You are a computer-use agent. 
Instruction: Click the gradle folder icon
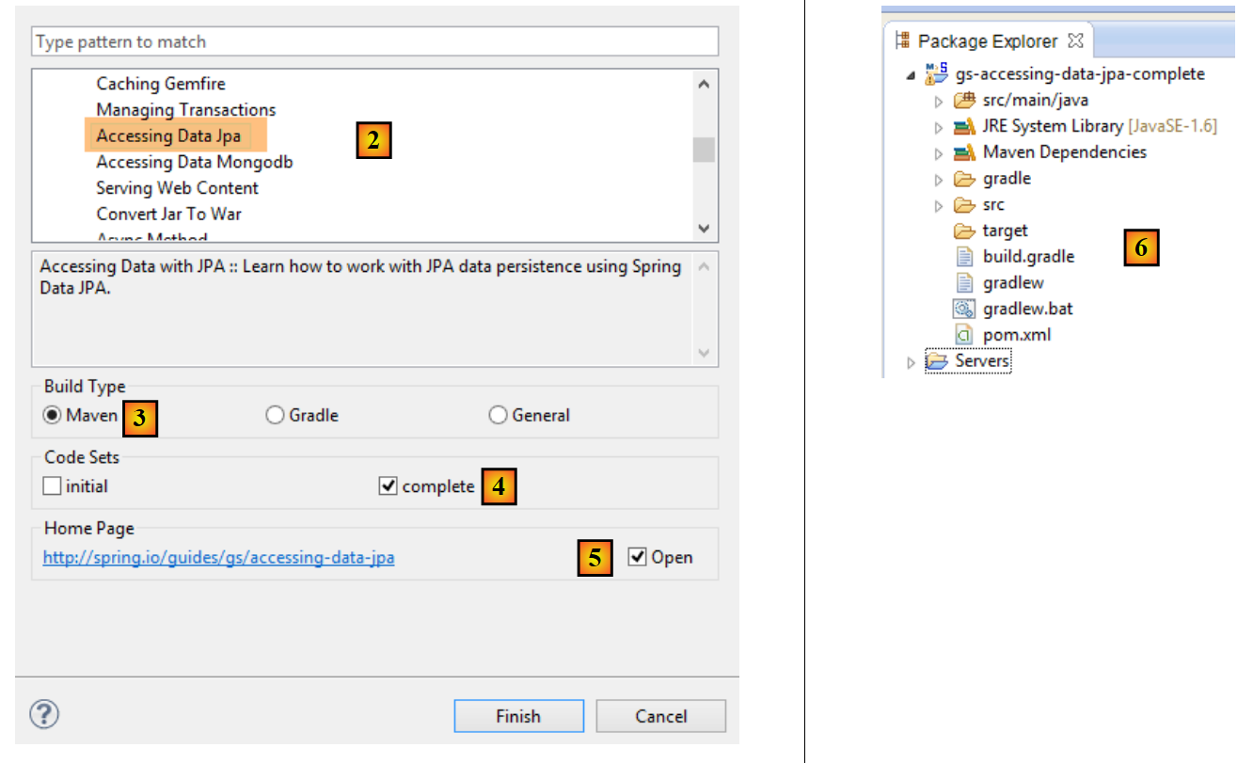tap(963, 179)
